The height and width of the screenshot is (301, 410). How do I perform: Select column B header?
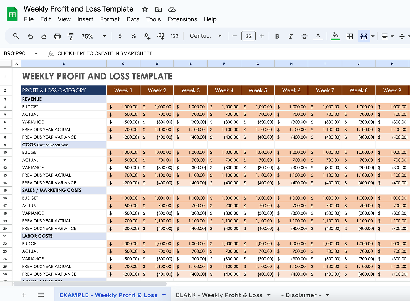point(64,64)
